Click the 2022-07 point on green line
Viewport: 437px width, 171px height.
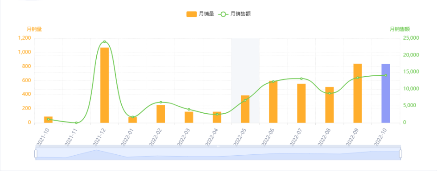[301, 79]
